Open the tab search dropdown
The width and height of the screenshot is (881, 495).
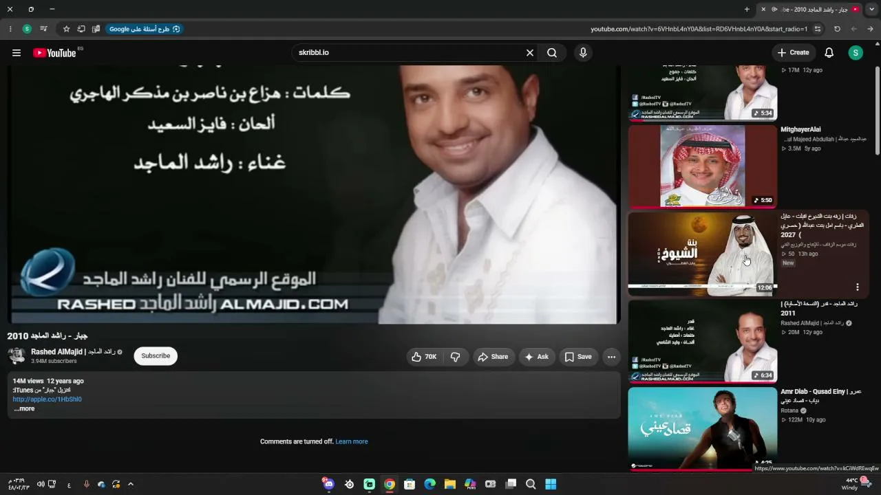tap(871, 10)
